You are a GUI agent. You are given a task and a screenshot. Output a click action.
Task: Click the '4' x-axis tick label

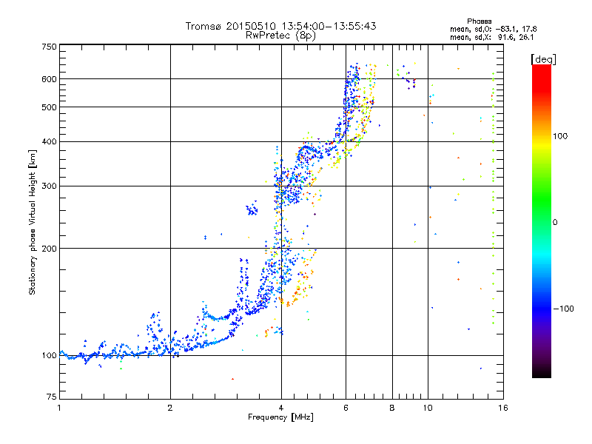[x=281, y=408]
